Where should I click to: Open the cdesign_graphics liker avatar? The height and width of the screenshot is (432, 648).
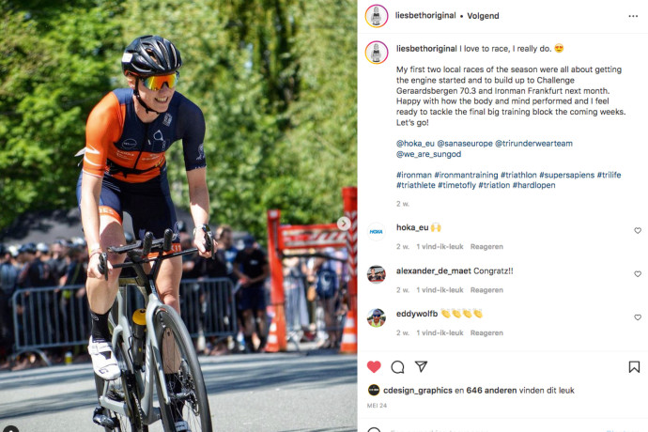click(373, 390)
